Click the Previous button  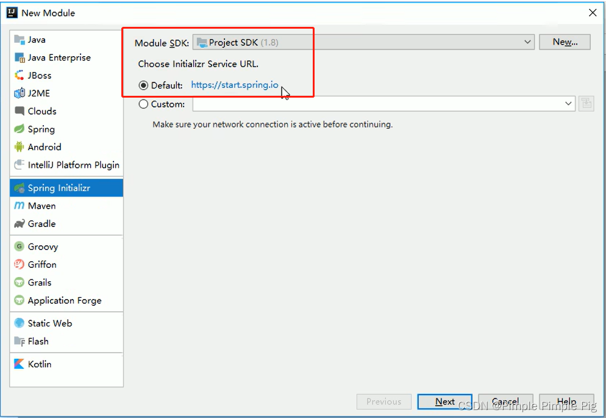click(x=383, y=402)
